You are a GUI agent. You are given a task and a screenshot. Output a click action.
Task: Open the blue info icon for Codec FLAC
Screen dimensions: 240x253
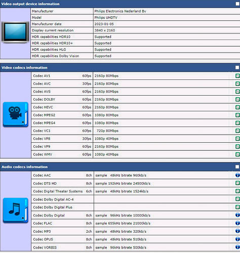[x=237, y=223]
